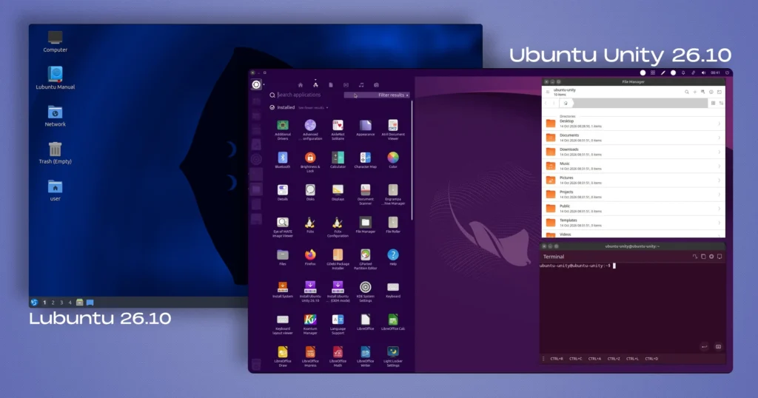Open the Appearance settings app

(x=366, y=126)
